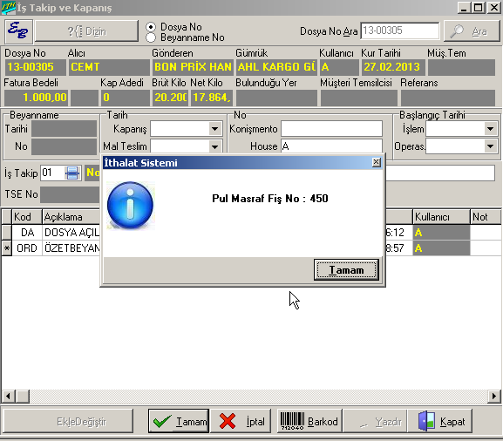Click the horizontal scrollbar right arrow
Screen dimensions: 503x441
point(494,396)
